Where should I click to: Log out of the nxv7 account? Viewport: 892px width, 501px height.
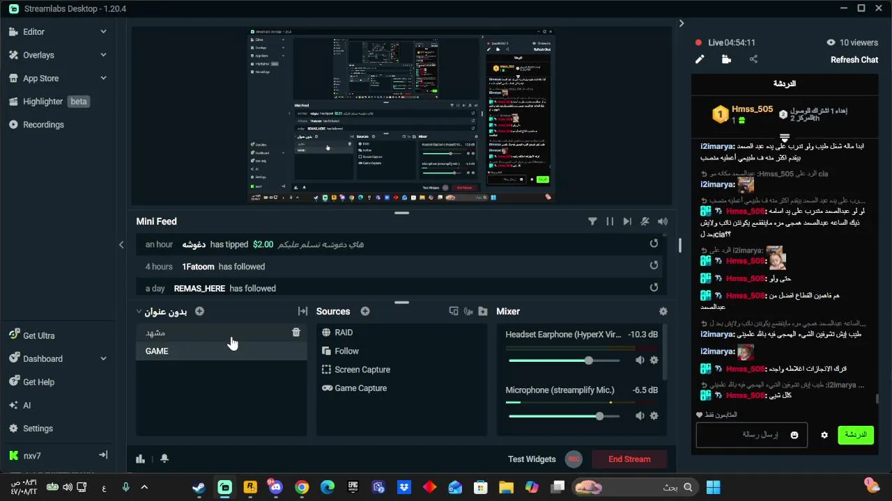point(103,455)
